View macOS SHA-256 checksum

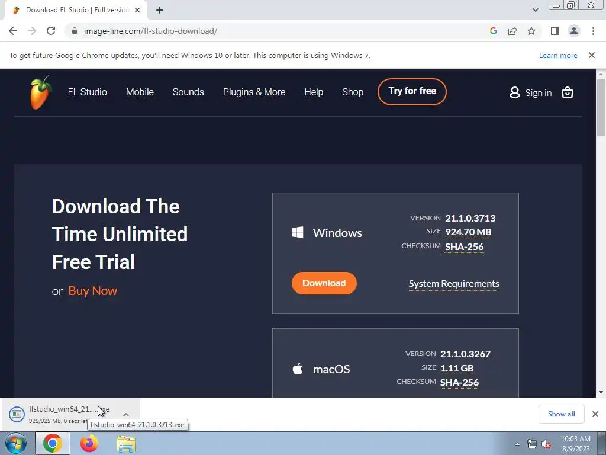(x=459, y=383)
